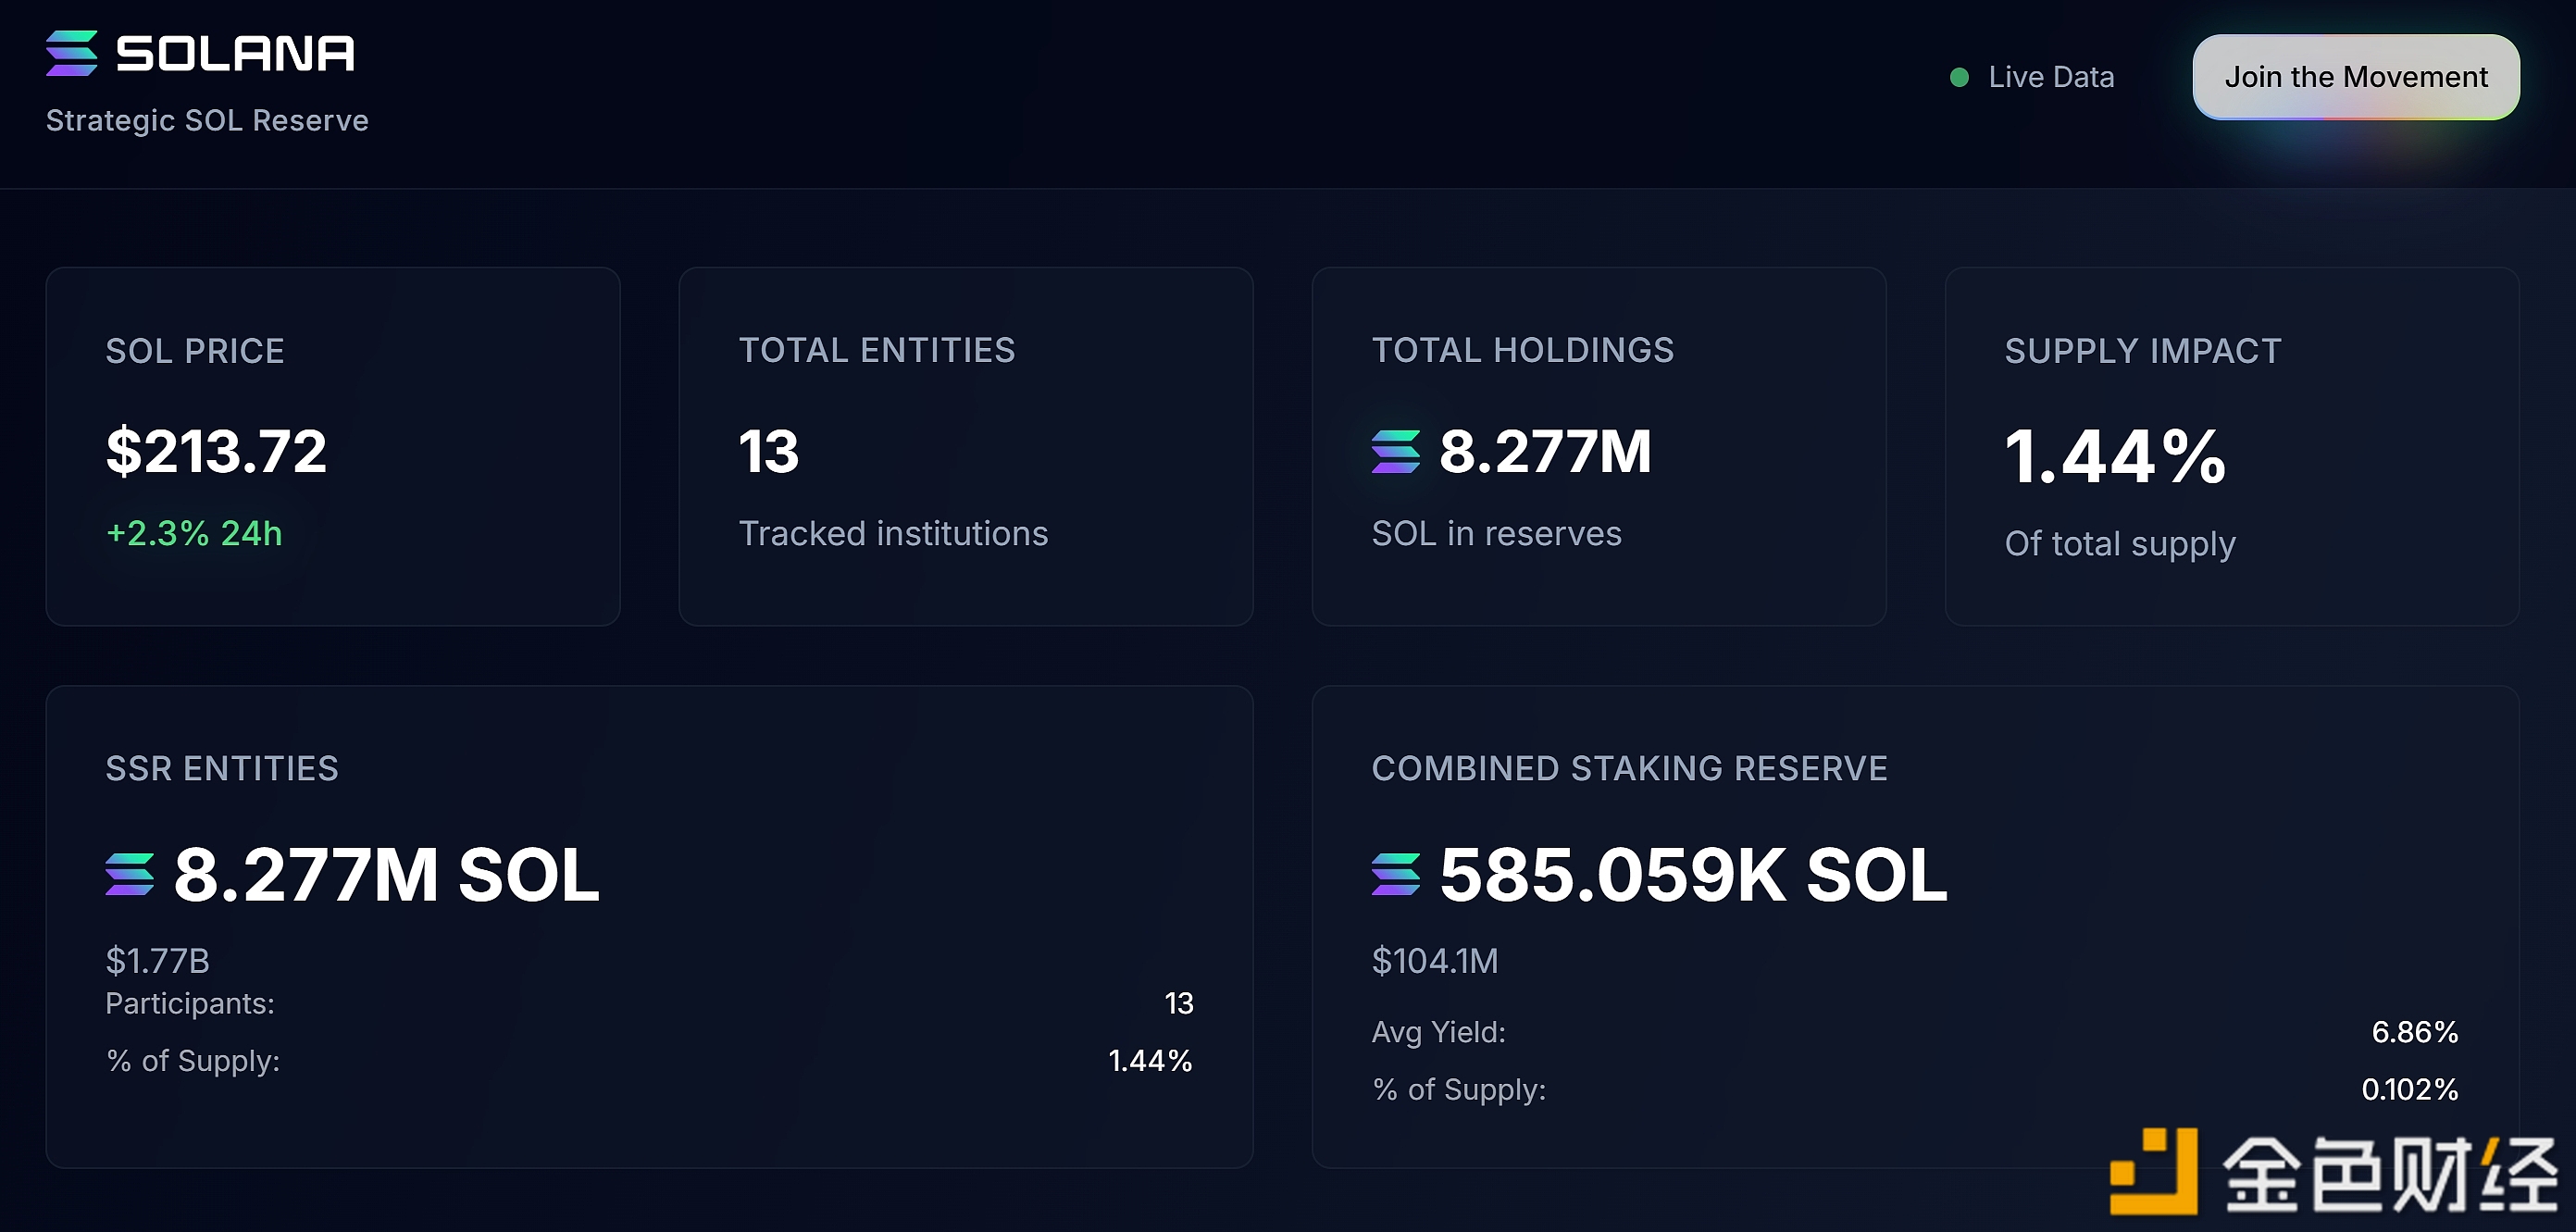The width and height of the screenshot is (2576, 1232).
Task: Click the +2.3% 24h price change
Action: pos(194,533)
